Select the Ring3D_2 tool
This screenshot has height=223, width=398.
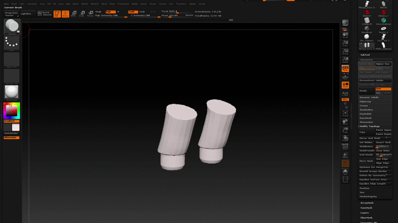383,30
